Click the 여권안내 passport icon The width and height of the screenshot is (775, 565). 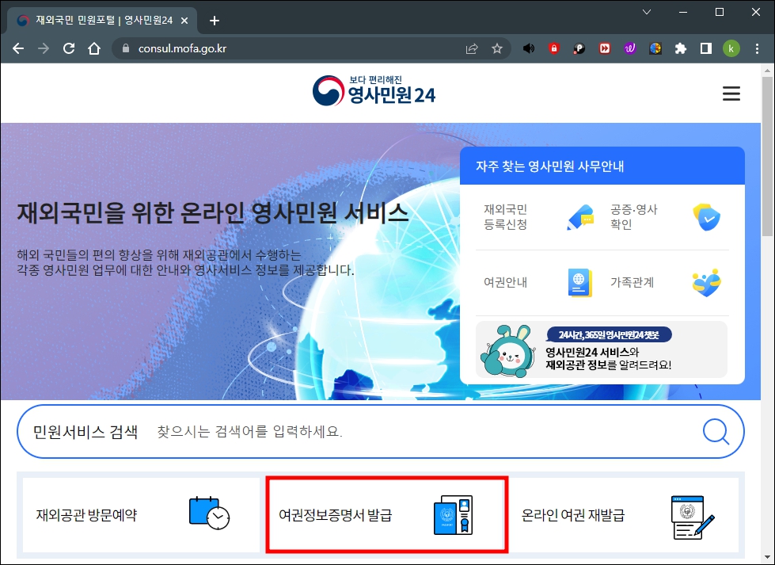(x=581, y=284)
